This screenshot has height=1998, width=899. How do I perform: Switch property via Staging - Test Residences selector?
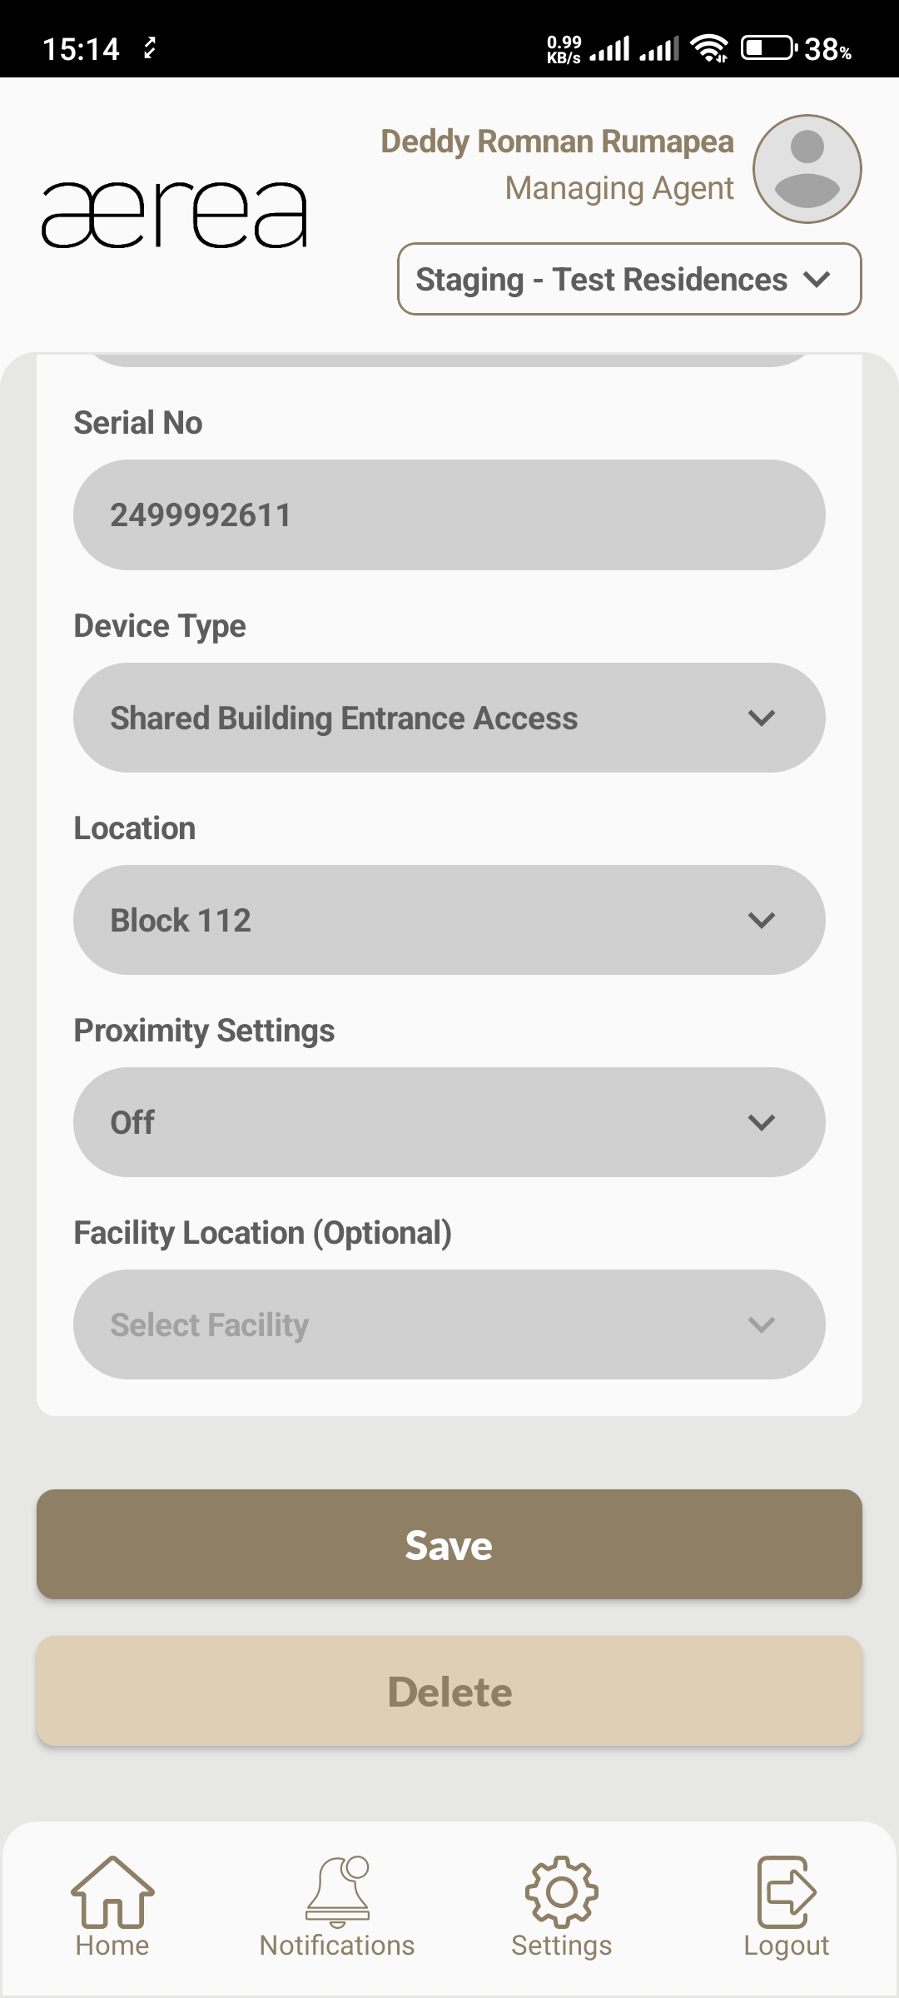[629, 279]
